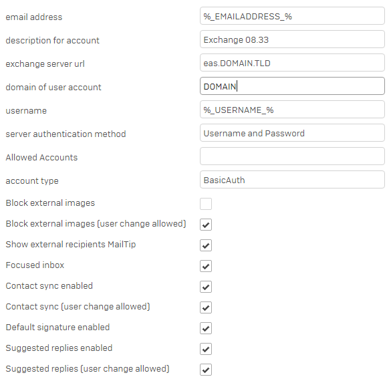Toggle Suggested replies (user change allowed) checkbox
The width and height of the screenshot is (391, 381).
coord(206,370)
